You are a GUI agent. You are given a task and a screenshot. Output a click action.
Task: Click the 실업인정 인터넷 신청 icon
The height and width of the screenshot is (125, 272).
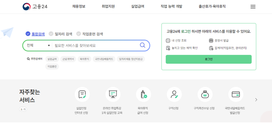pyautogui.click(x=82, y=94)
